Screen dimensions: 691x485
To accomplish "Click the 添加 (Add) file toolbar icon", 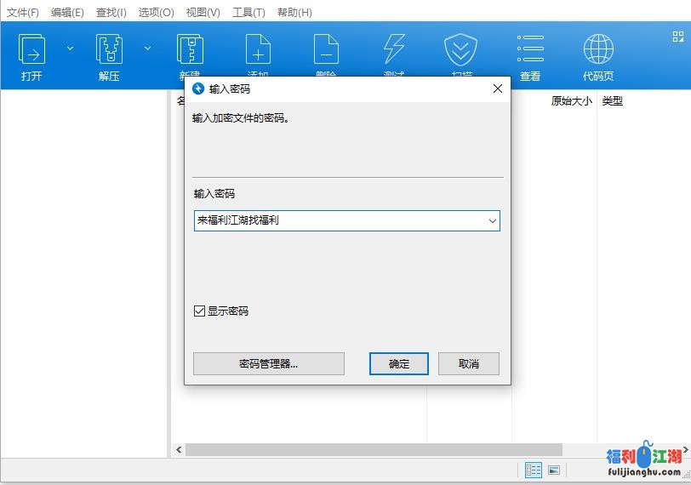I will [258, 51].
